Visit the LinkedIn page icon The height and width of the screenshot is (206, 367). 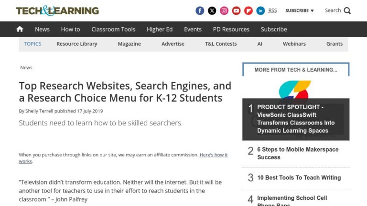(x=260, y=11)
